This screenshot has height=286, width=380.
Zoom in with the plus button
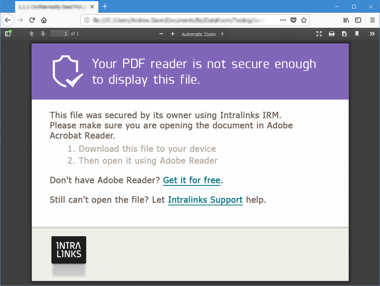point(173,34)
